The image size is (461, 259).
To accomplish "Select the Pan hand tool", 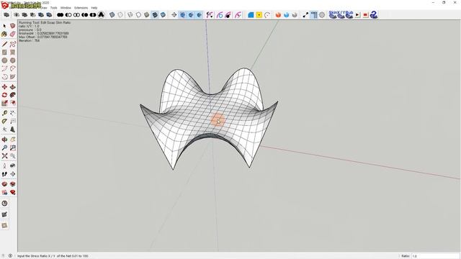I will tap(13, 140).
